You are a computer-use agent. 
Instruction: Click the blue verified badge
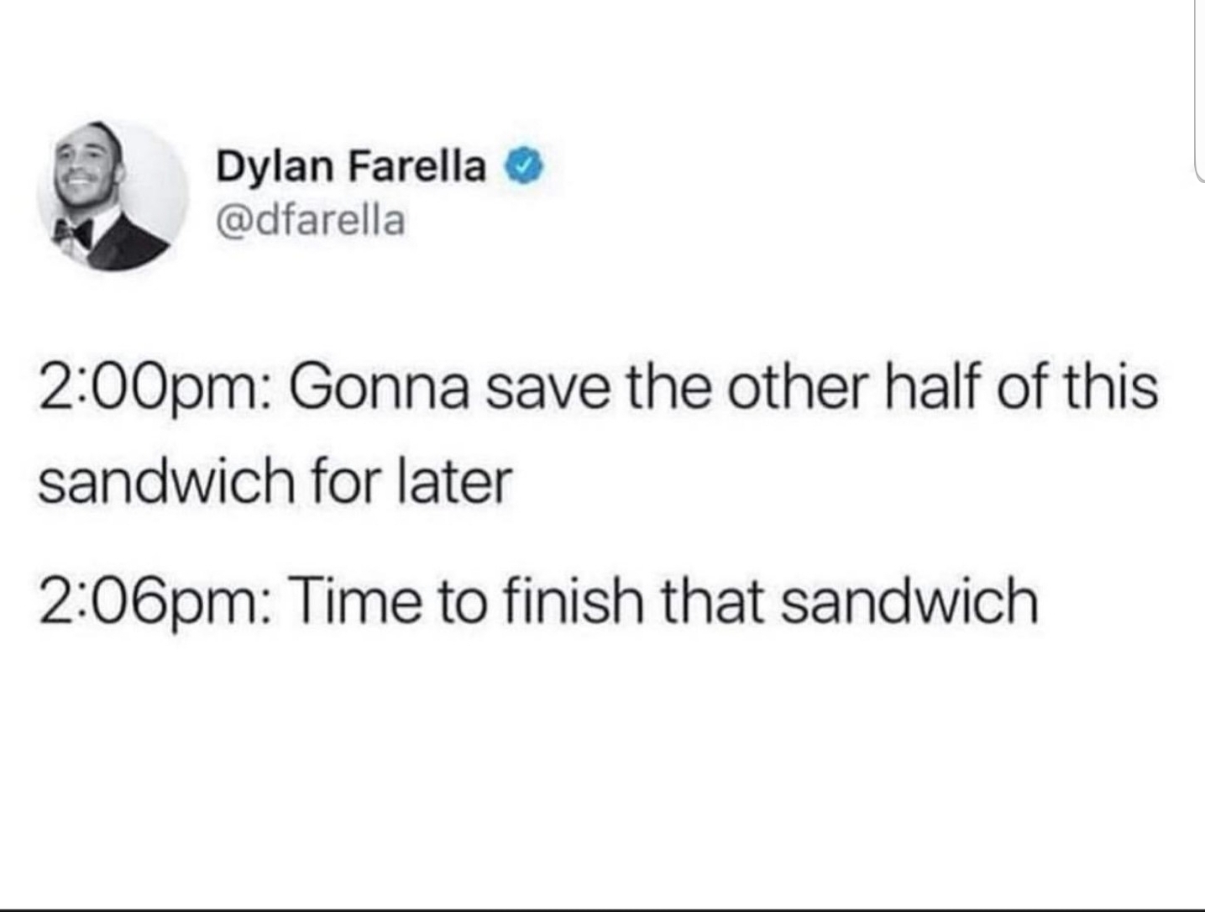[x=523, y=166]
